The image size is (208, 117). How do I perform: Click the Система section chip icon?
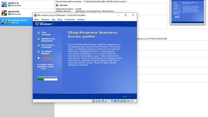tap(57, 5)
